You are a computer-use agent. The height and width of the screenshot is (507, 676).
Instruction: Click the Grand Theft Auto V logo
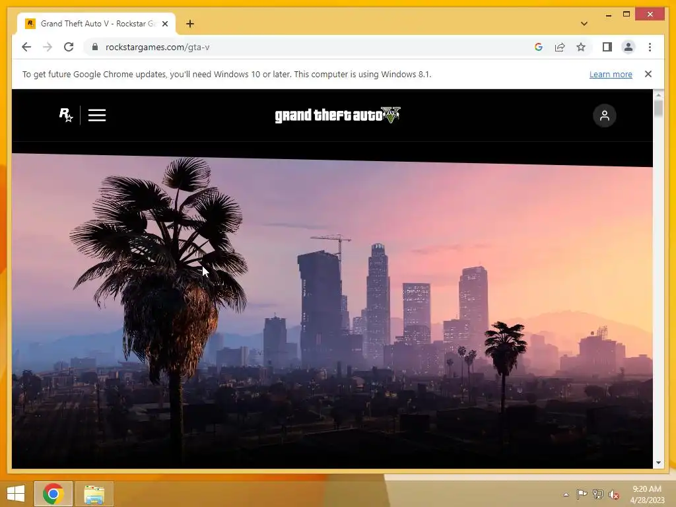pyautogui.click(x=337, y=115)
